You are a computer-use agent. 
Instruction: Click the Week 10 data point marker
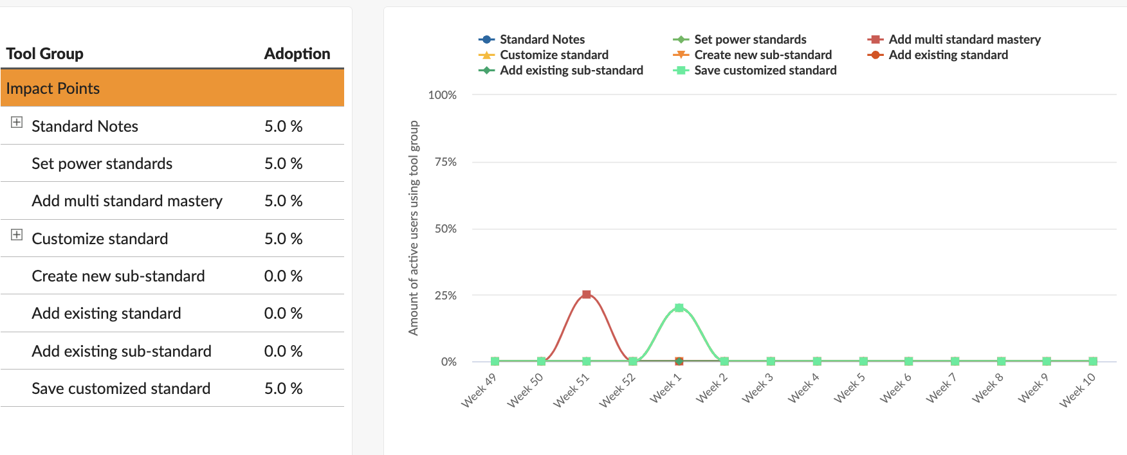[1092, 361]
